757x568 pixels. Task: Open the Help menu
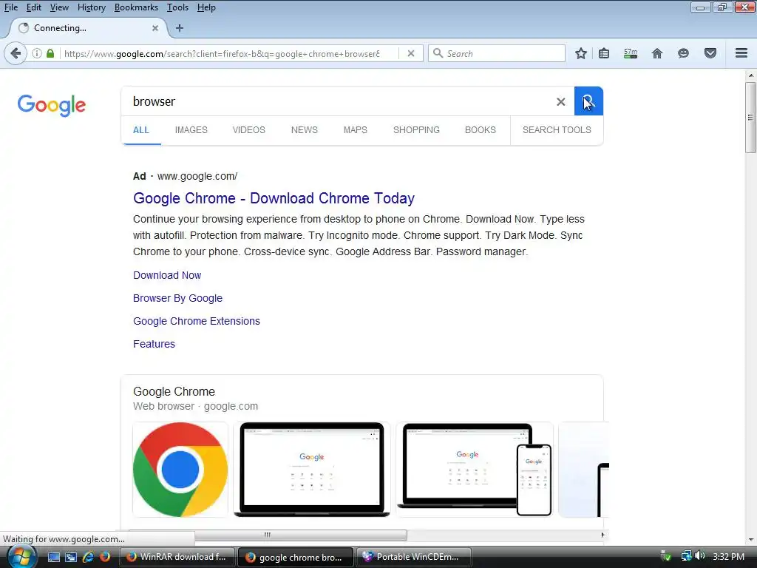coord(206,7)
